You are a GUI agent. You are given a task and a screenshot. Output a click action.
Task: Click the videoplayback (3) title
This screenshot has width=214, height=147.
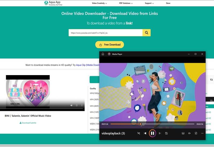[x=113, y=133]
